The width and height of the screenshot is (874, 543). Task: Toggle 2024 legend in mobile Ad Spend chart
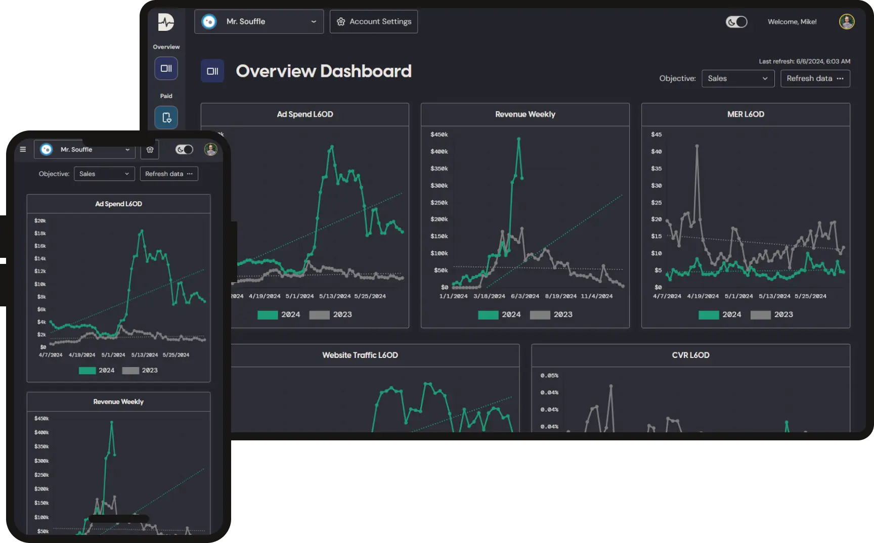(97, 371)
